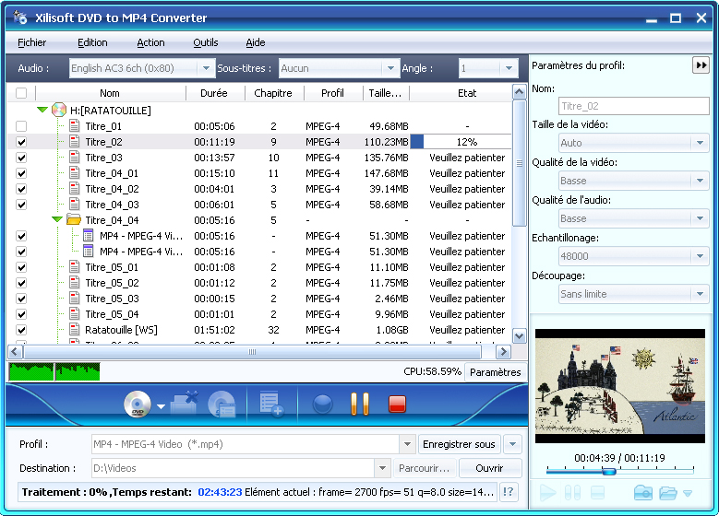Click the Enregistrer sous button
The height and width of the screenshot is (516, 719).
click(x=459, y=444)
